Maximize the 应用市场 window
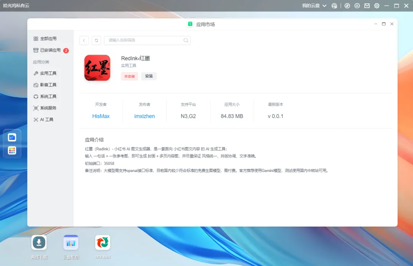This screenshot has height=266, width=413. [x=384, y=24]
